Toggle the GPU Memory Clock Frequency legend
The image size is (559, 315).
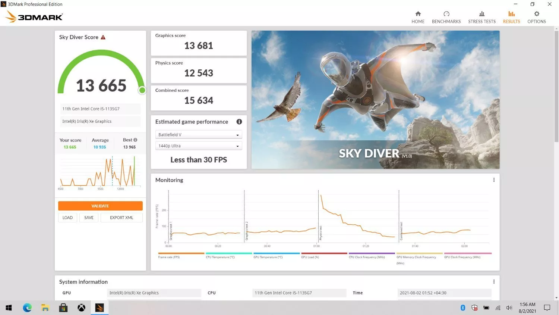tap(420, 259)
